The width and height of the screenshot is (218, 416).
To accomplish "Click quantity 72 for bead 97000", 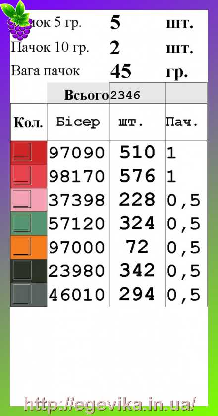I will pyautogui.click(x=137, y=247).
